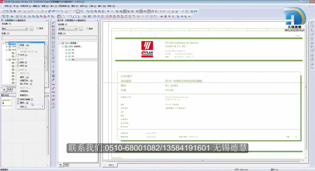The width and height of the screenshot is (315, 171).
Task: Click the 数值 input field in the terminal strip panel
Action: [x=77, y=38]
